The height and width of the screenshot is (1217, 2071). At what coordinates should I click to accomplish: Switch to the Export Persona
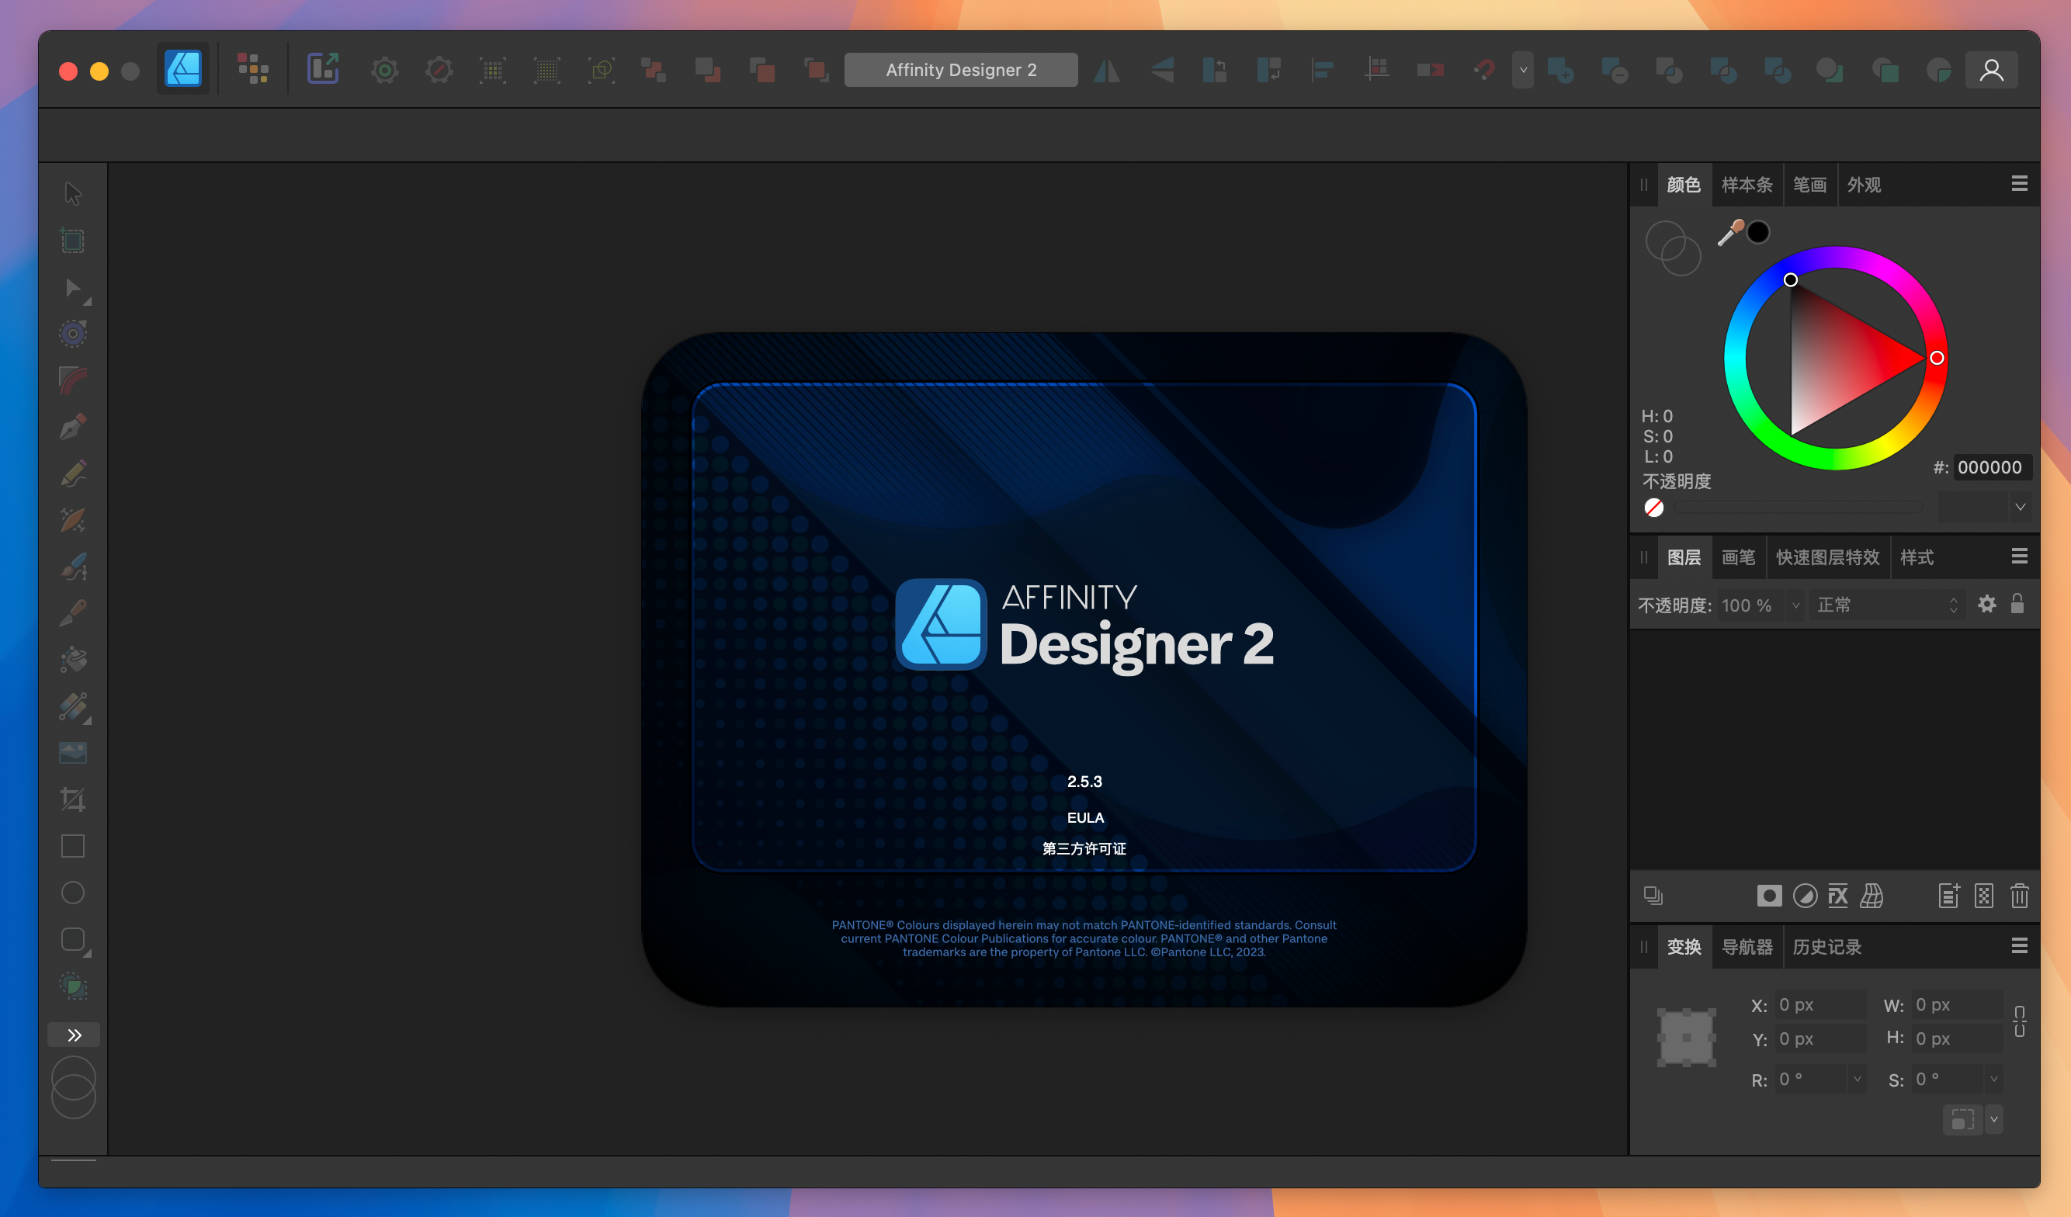[323, 69]
